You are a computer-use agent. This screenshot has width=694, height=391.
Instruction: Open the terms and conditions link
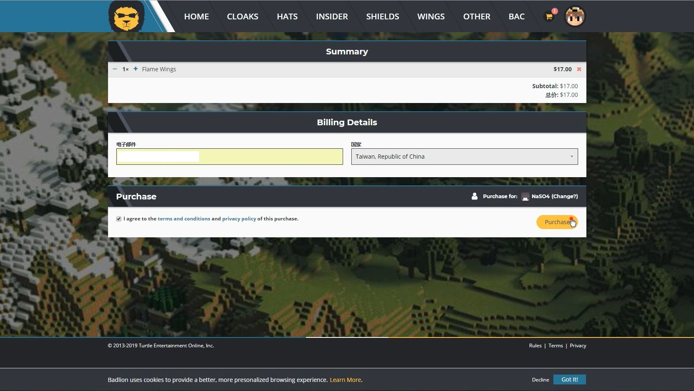(184, 219)
